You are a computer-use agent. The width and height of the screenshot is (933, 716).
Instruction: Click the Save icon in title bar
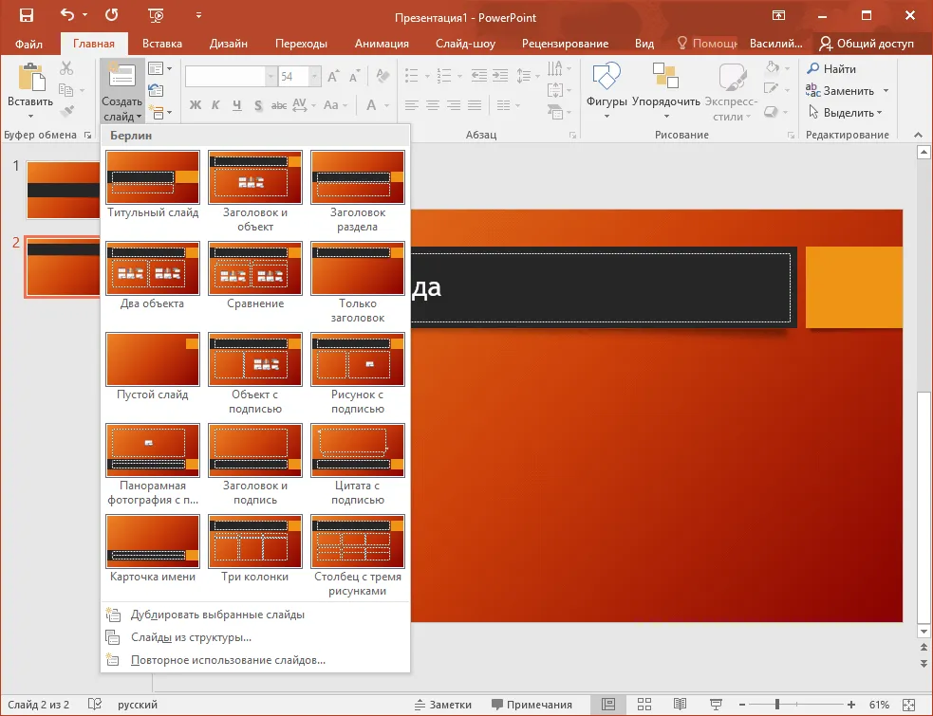coord(26,16)
